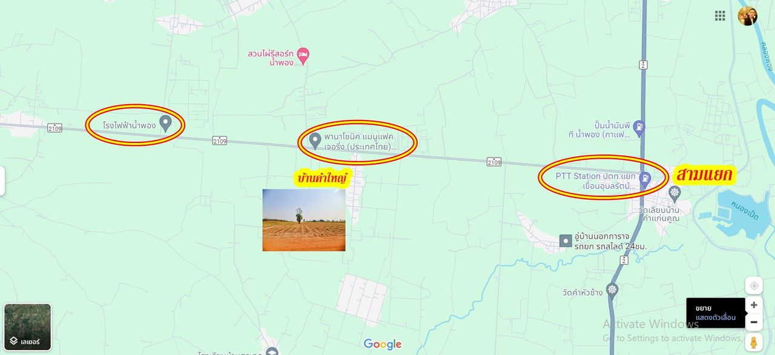
Task: Select the Panasonic Manufacturing location pin
Action: pyautogui.click(x=315, y=141)
